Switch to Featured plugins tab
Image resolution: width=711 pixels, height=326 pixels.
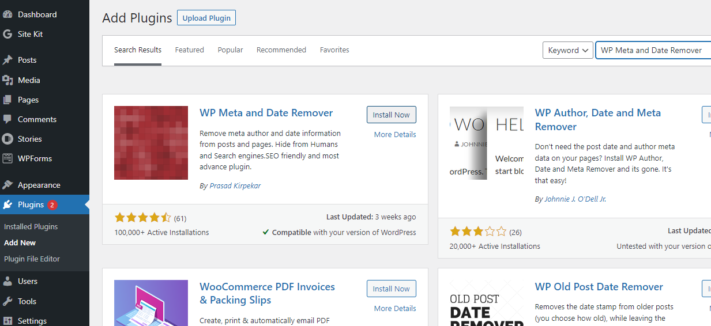pos(190,50)
